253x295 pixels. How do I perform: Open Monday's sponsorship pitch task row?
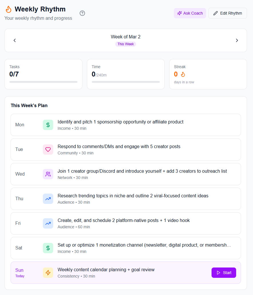120,122
